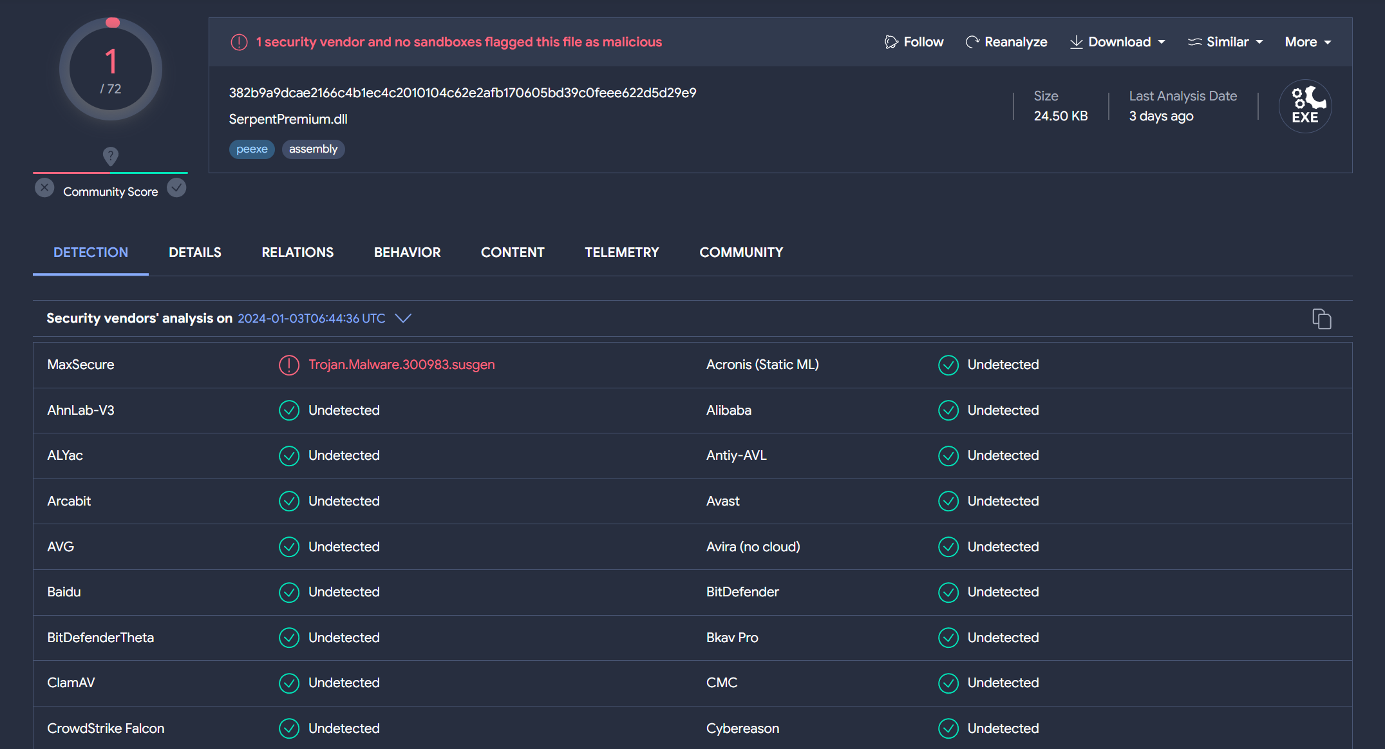Click the copy detections icon
This screenshot has width=1385, height=749.
pyautogui.click(x=1321, y=319)
